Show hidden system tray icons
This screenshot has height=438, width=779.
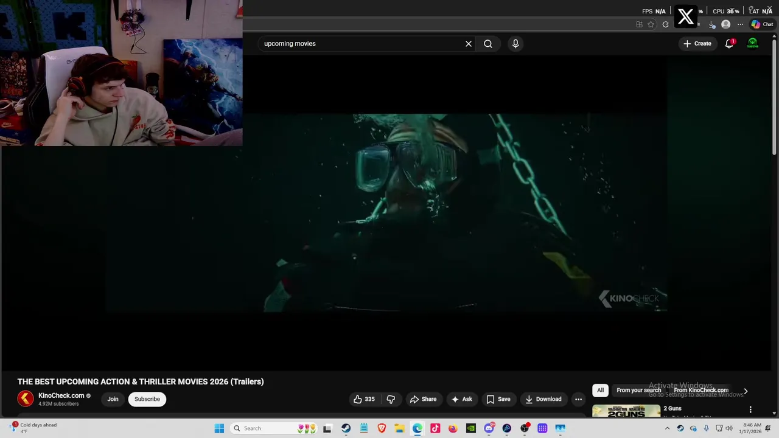tap(667, 428)
